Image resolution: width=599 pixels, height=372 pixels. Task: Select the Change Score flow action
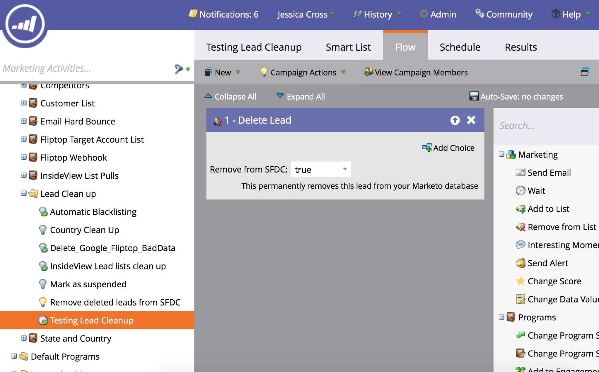pyautogui.click(x=548, y=281)
